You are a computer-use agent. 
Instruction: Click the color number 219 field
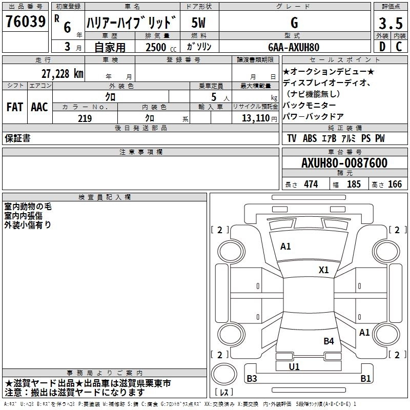(x=85, y=118)
